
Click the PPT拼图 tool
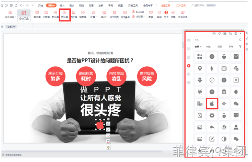[x=114, y=14]
